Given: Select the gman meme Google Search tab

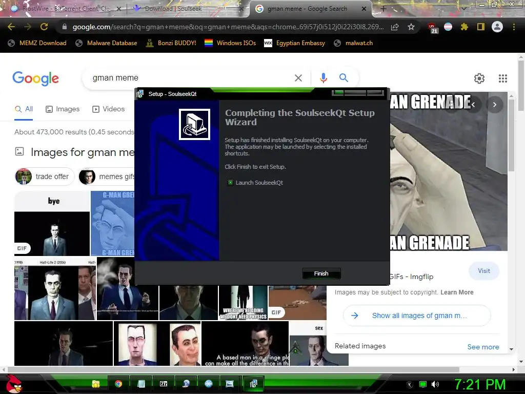Looking at the screenshot, I should tap(307, 9).
